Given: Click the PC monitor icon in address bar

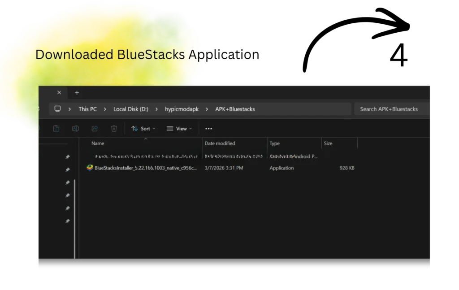Looking at the screenshot, I should (58, 109).
